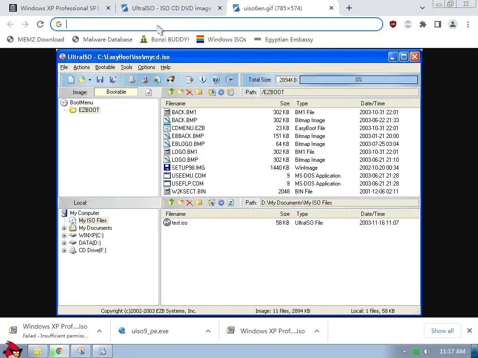Click the Make CD image drive icon

coord(131,80)
